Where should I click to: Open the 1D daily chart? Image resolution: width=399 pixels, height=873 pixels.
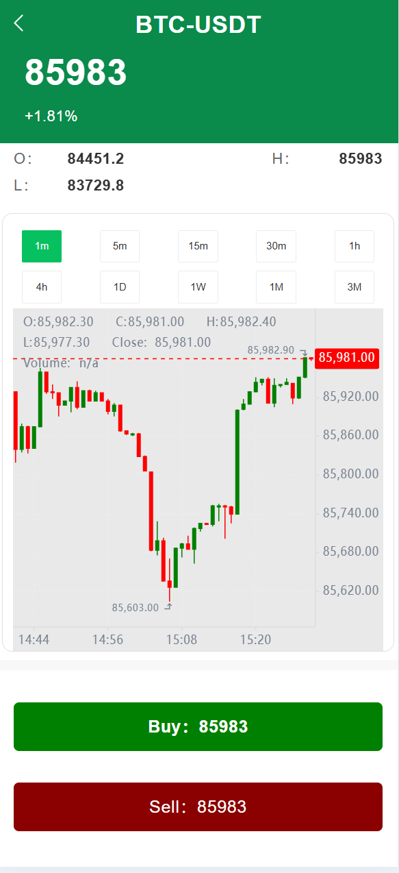pyautogui.click(x=119, y=287)
